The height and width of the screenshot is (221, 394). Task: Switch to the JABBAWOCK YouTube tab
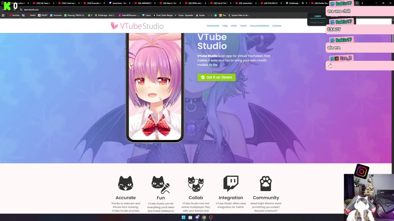(x=145, y=3)
